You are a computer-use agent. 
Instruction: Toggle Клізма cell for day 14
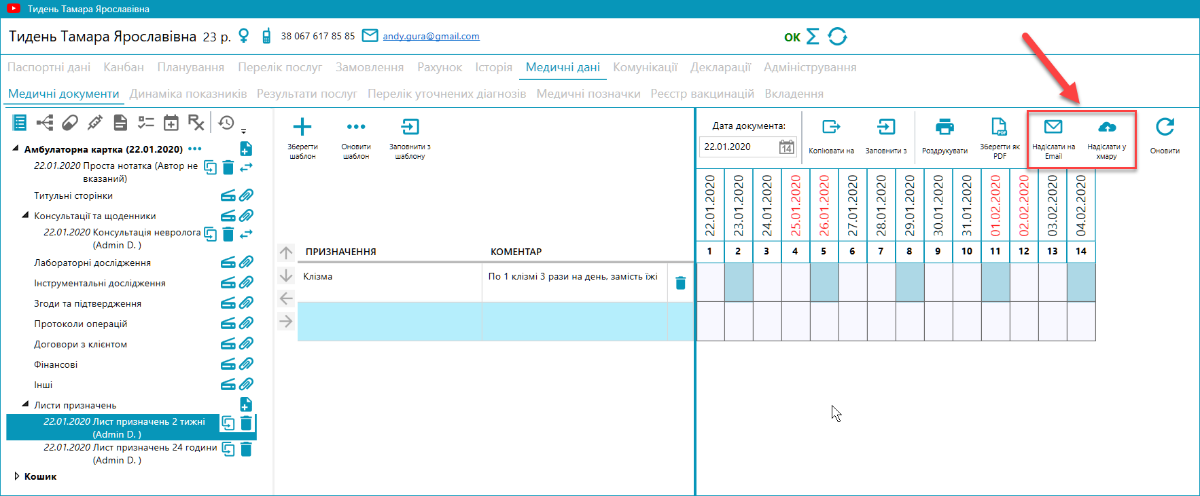(1081, 282)
